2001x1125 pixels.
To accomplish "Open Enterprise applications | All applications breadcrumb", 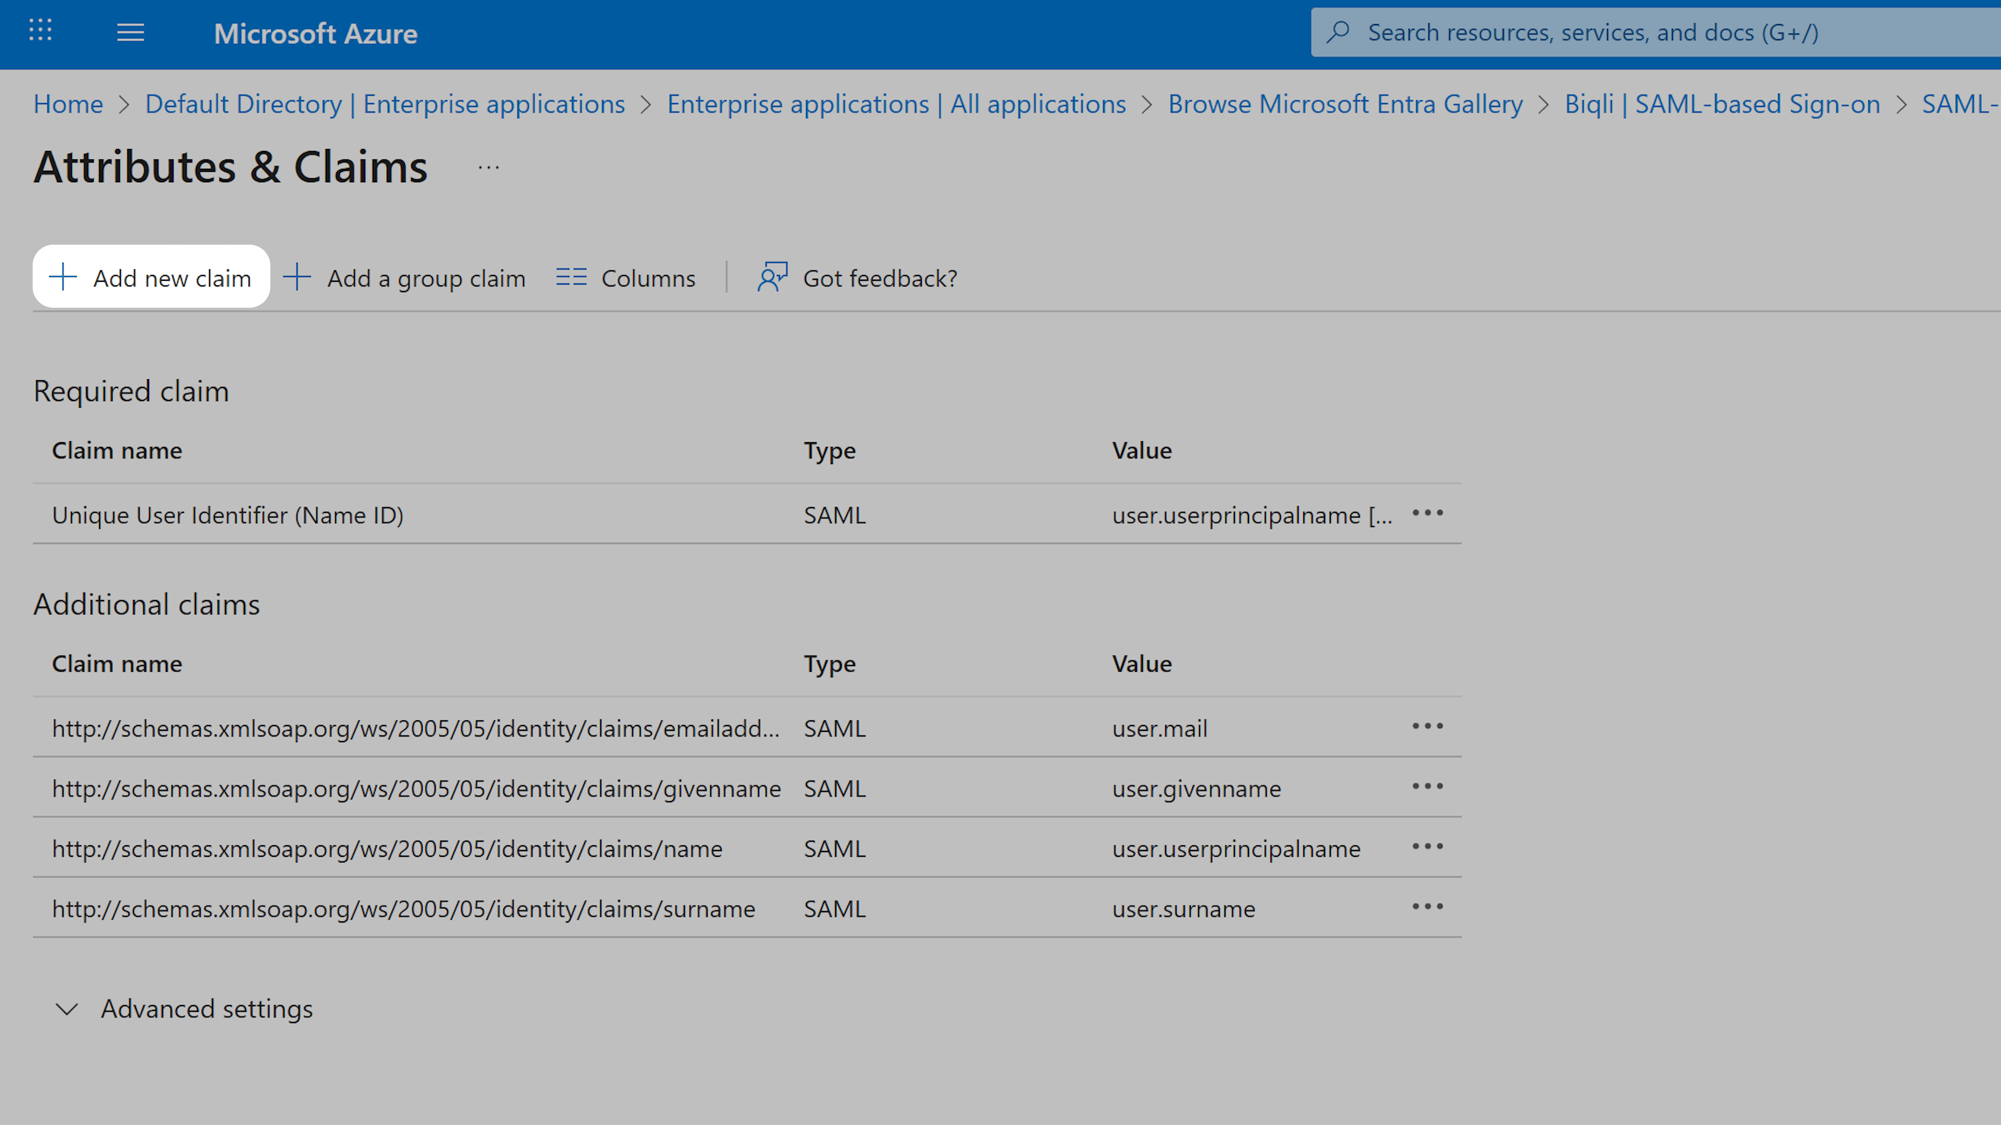I will pos(896,104).
